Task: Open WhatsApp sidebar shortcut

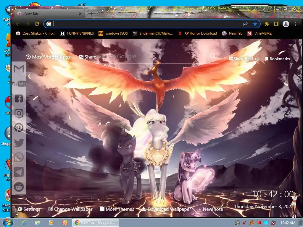Action: (19, 157)
